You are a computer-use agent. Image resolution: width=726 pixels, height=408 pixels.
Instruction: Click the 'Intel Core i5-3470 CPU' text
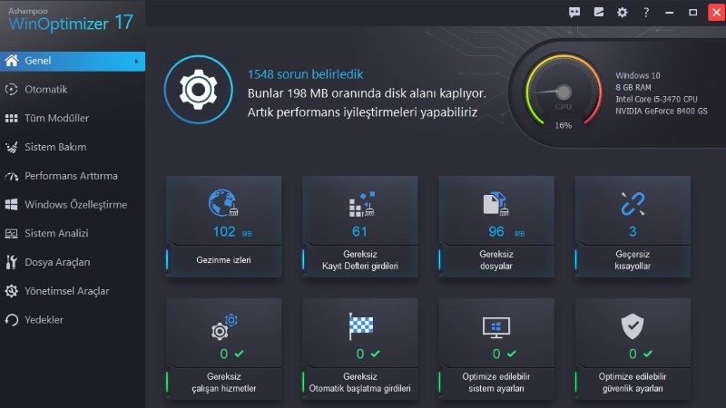(656, 99)
